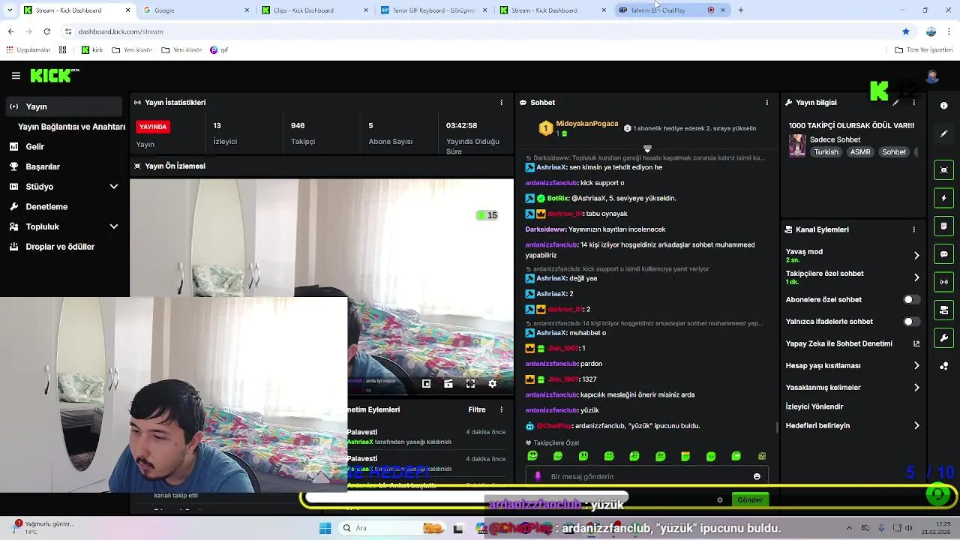Screen dimensions: 960x540
Task: Toggle Abonelere özel sohbet switch
Action: click(911, 299)
